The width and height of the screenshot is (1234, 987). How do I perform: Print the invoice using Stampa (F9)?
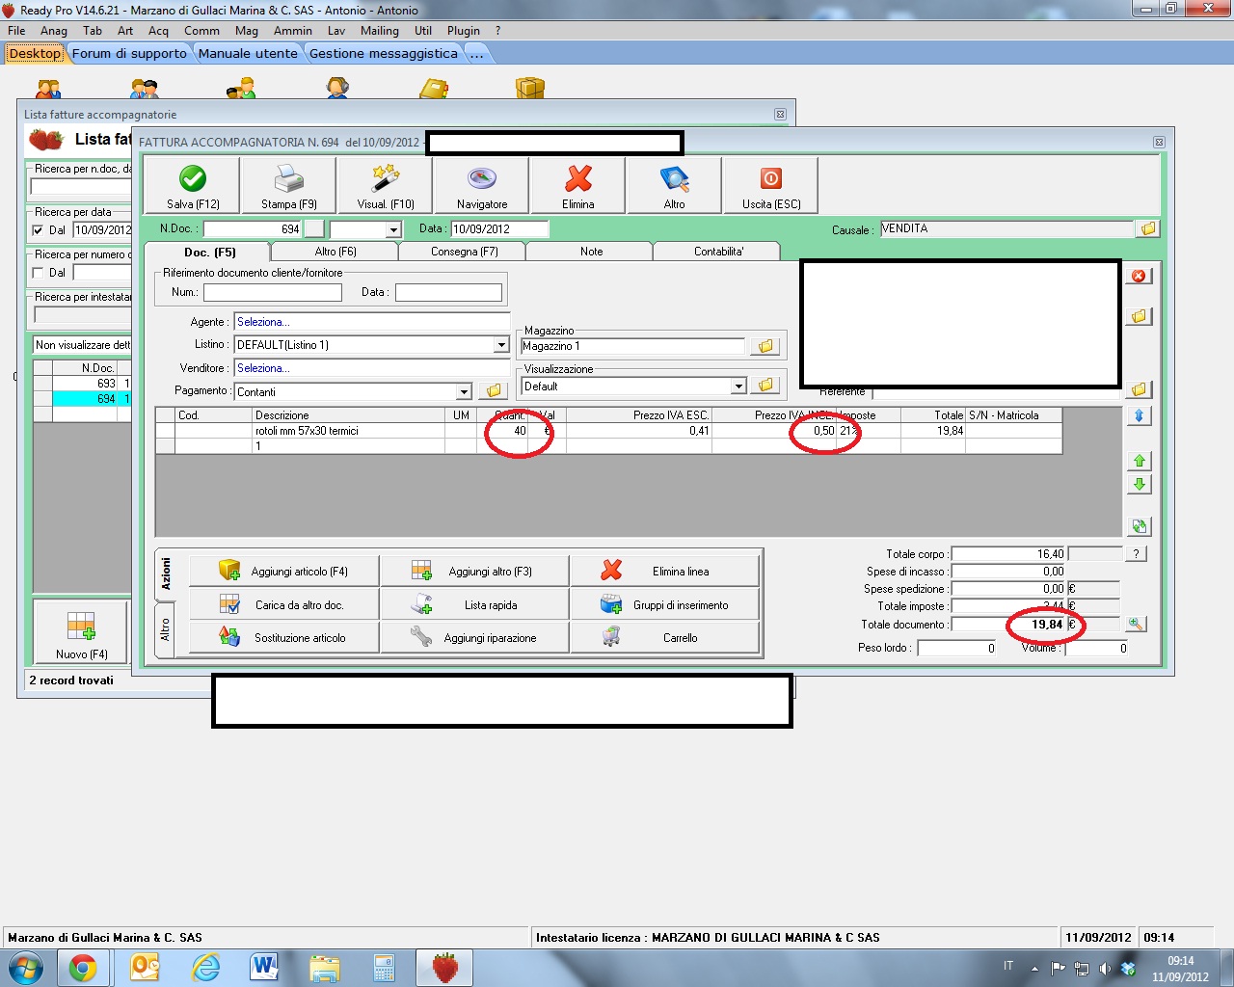click(x=289, y=185)
